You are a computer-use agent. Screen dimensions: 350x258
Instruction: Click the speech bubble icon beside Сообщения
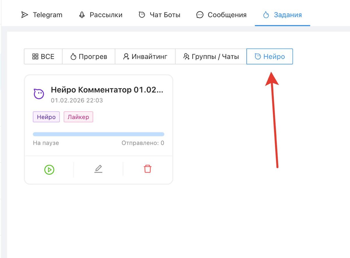pos(200,15)
